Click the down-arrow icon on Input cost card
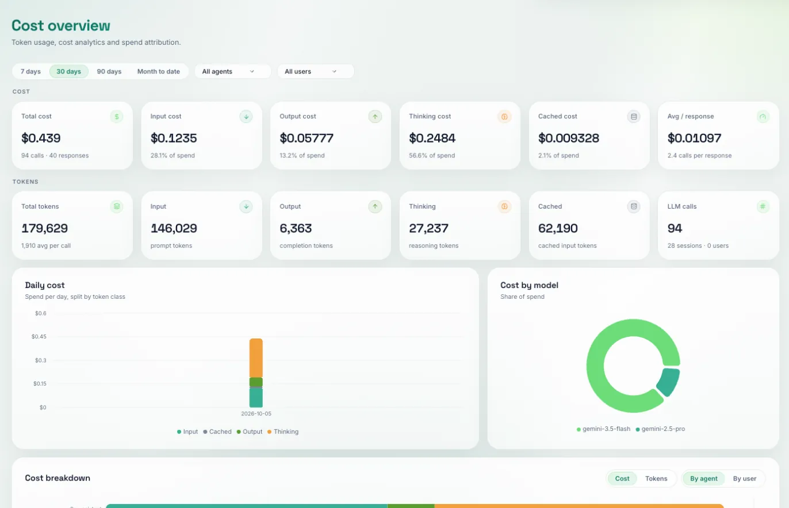The width and height of the screenshot is (789, 508). click(x=246, y=117)
